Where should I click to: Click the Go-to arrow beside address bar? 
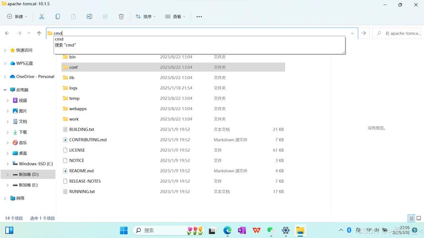[x=364, y=33]
